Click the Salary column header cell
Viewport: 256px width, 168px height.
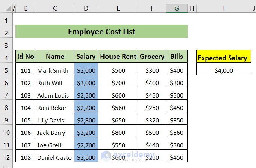pos(86,57)
